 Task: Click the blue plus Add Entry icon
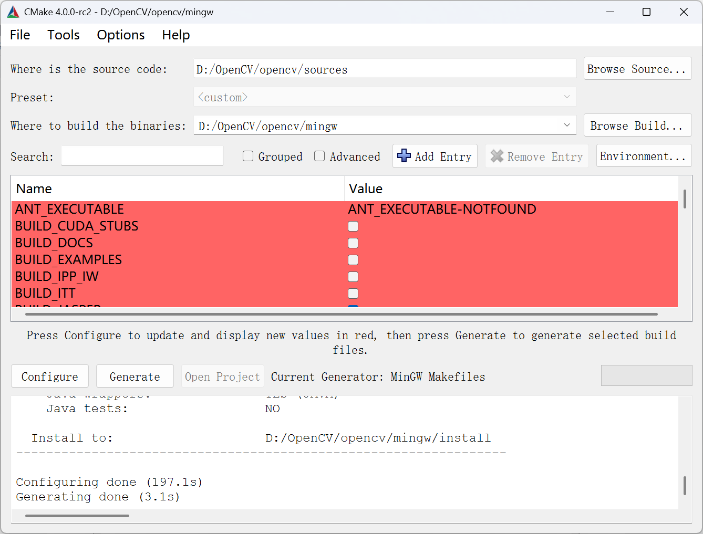404,156
